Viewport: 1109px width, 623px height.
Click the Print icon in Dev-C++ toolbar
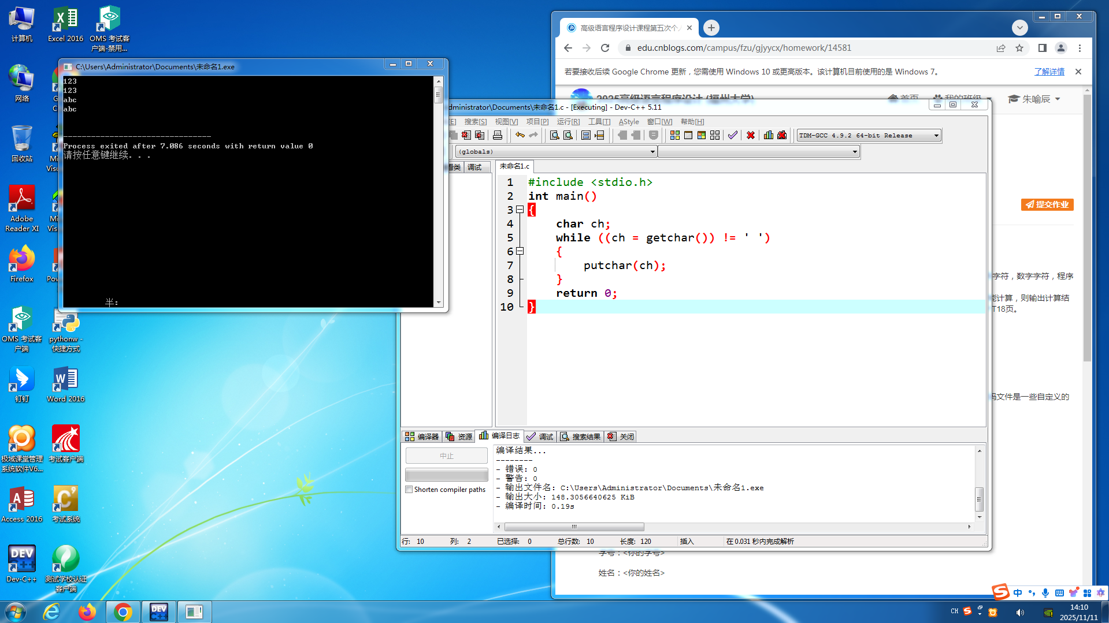click(498, 135)
